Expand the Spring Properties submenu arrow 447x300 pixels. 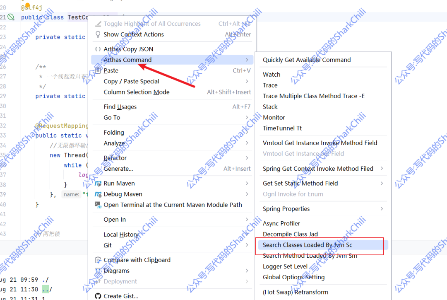pyautogui.click(x=382, y=209)
